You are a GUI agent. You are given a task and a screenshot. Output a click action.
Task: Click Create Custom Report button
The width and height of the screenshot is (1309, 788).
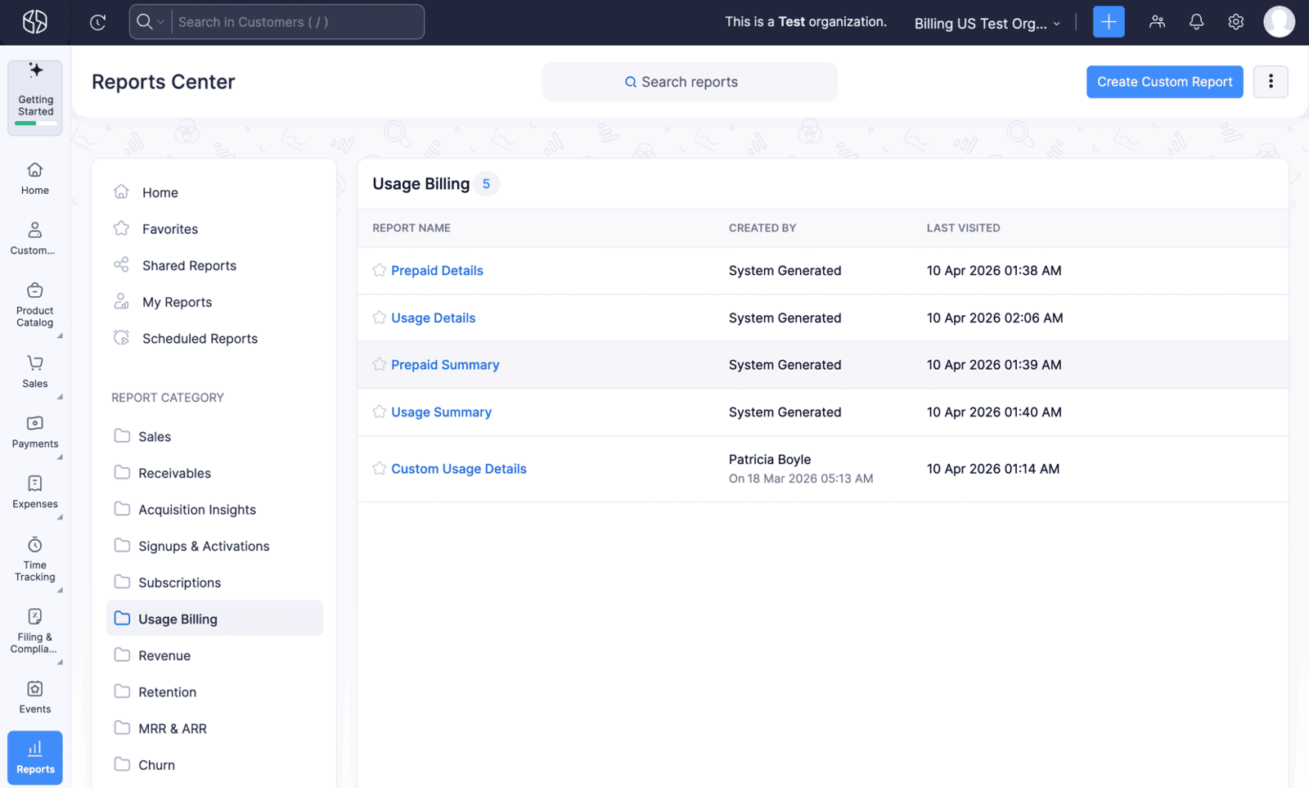click(x=1164, y=82)
